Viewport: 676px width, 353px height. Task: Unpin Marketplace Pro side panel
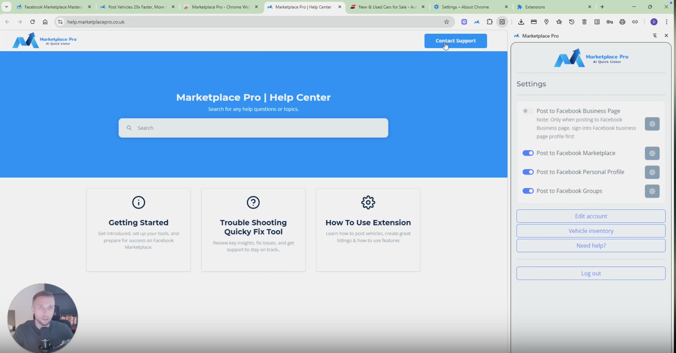tap(655, 36)
